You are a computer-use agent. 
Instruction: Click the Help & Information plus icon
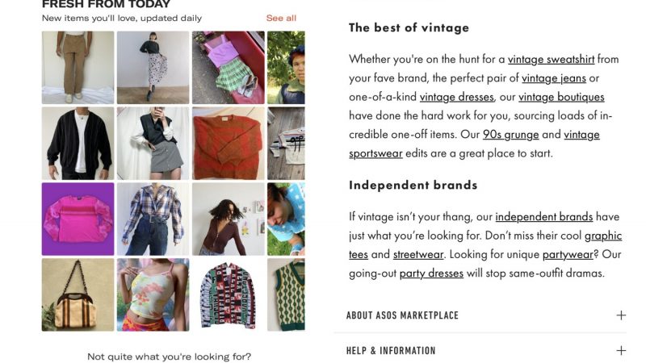coord(620,351)
